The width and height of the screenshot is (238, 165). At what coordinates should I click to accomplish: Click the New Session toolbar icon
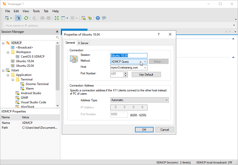(7, 18)
